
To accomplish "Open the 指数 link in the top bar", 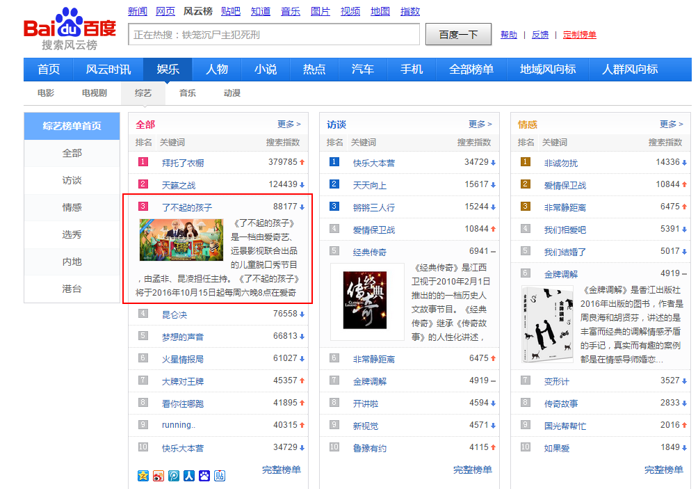I will 409,11.
